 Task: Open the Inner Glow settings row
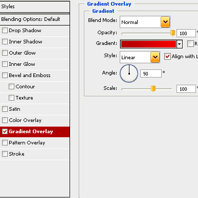pyautogui.click(x=35, y=64)
